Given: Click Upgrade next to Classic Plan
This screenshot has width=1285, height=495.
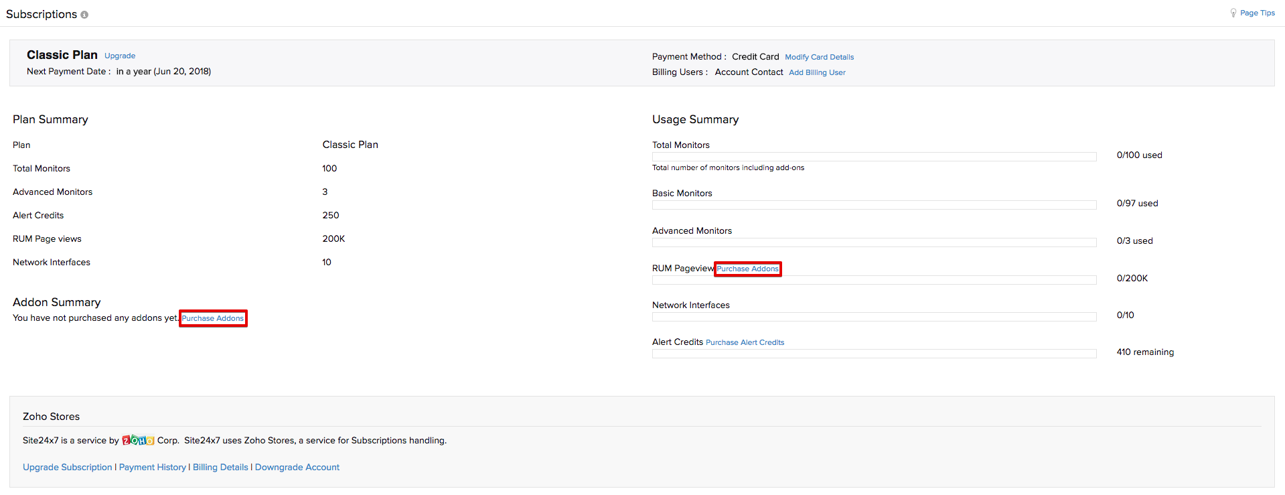Looking at the screenshot, I should [x=120, y=56].
